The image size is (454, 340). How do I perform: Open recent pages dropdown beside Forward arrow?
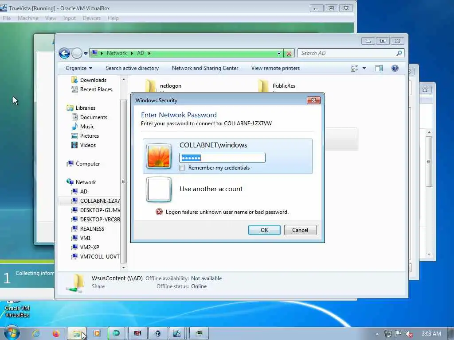point(86,53)
